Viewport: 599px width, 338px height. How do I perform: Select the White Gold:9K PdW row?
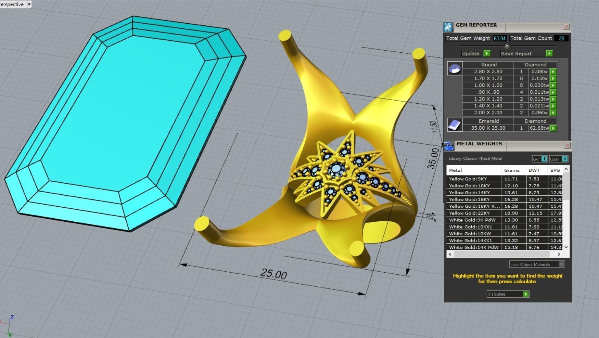coord(505,220)
